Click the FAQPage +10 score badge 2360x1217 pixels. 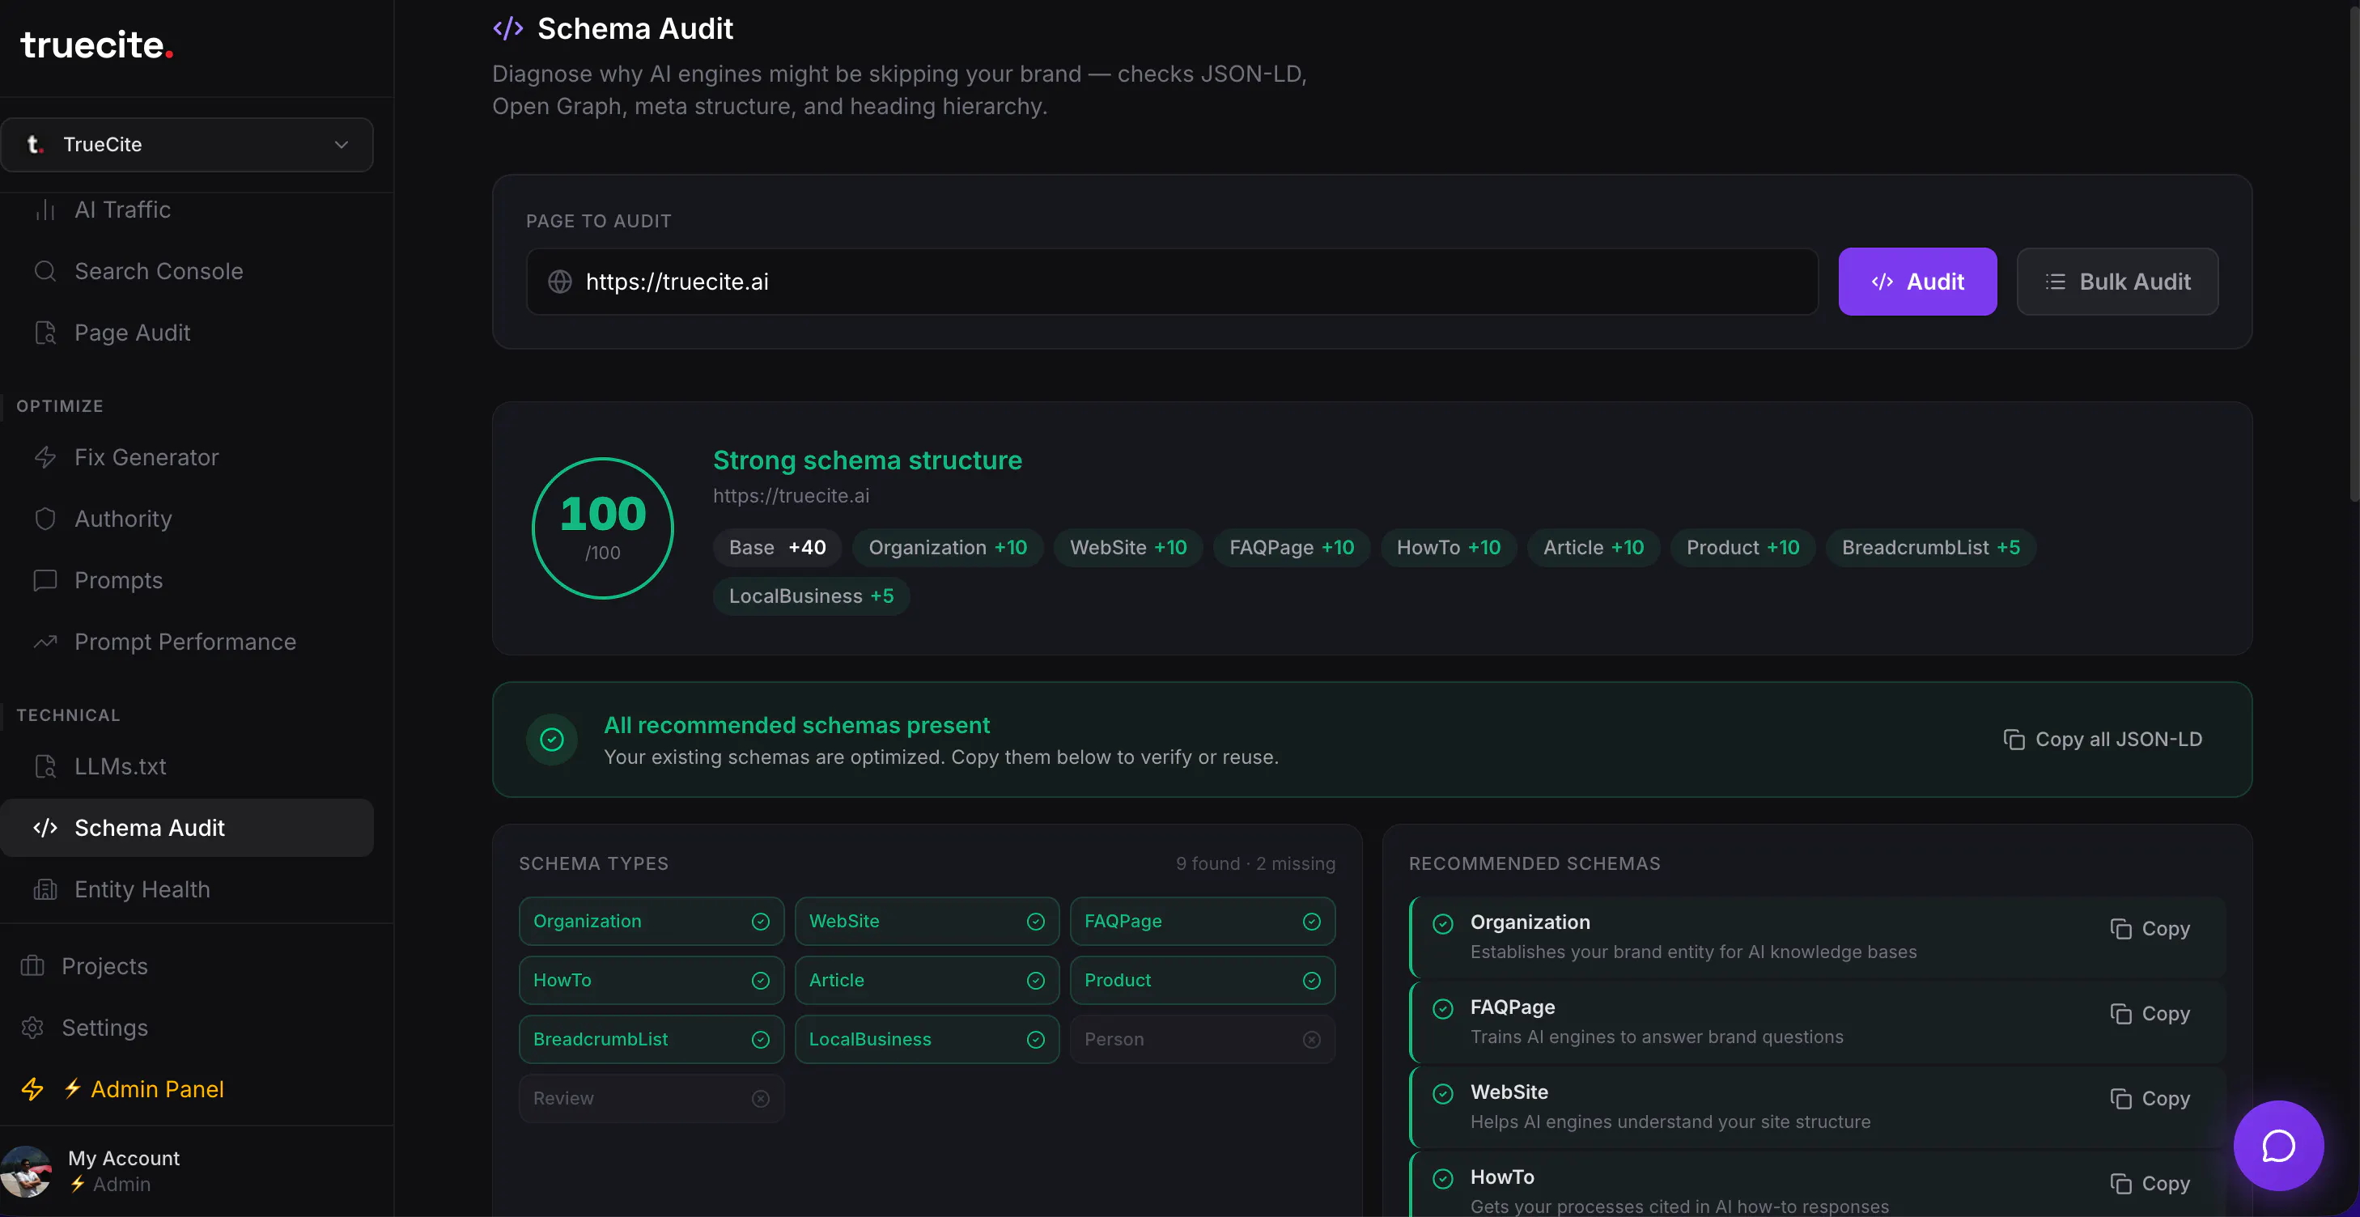1292,548
